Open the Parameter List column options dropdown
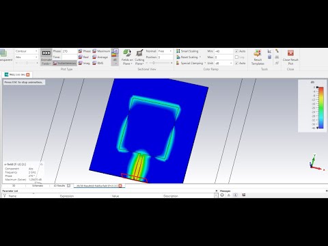This screenshot has height=246, width=328. click(x=216, y=195)
